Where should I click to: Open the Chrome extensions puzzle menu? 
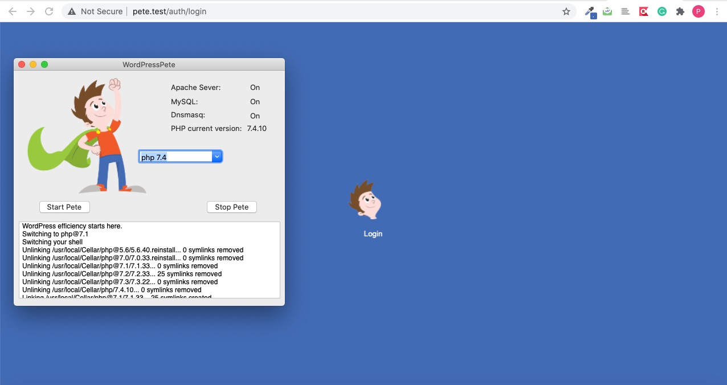point(680,11)
